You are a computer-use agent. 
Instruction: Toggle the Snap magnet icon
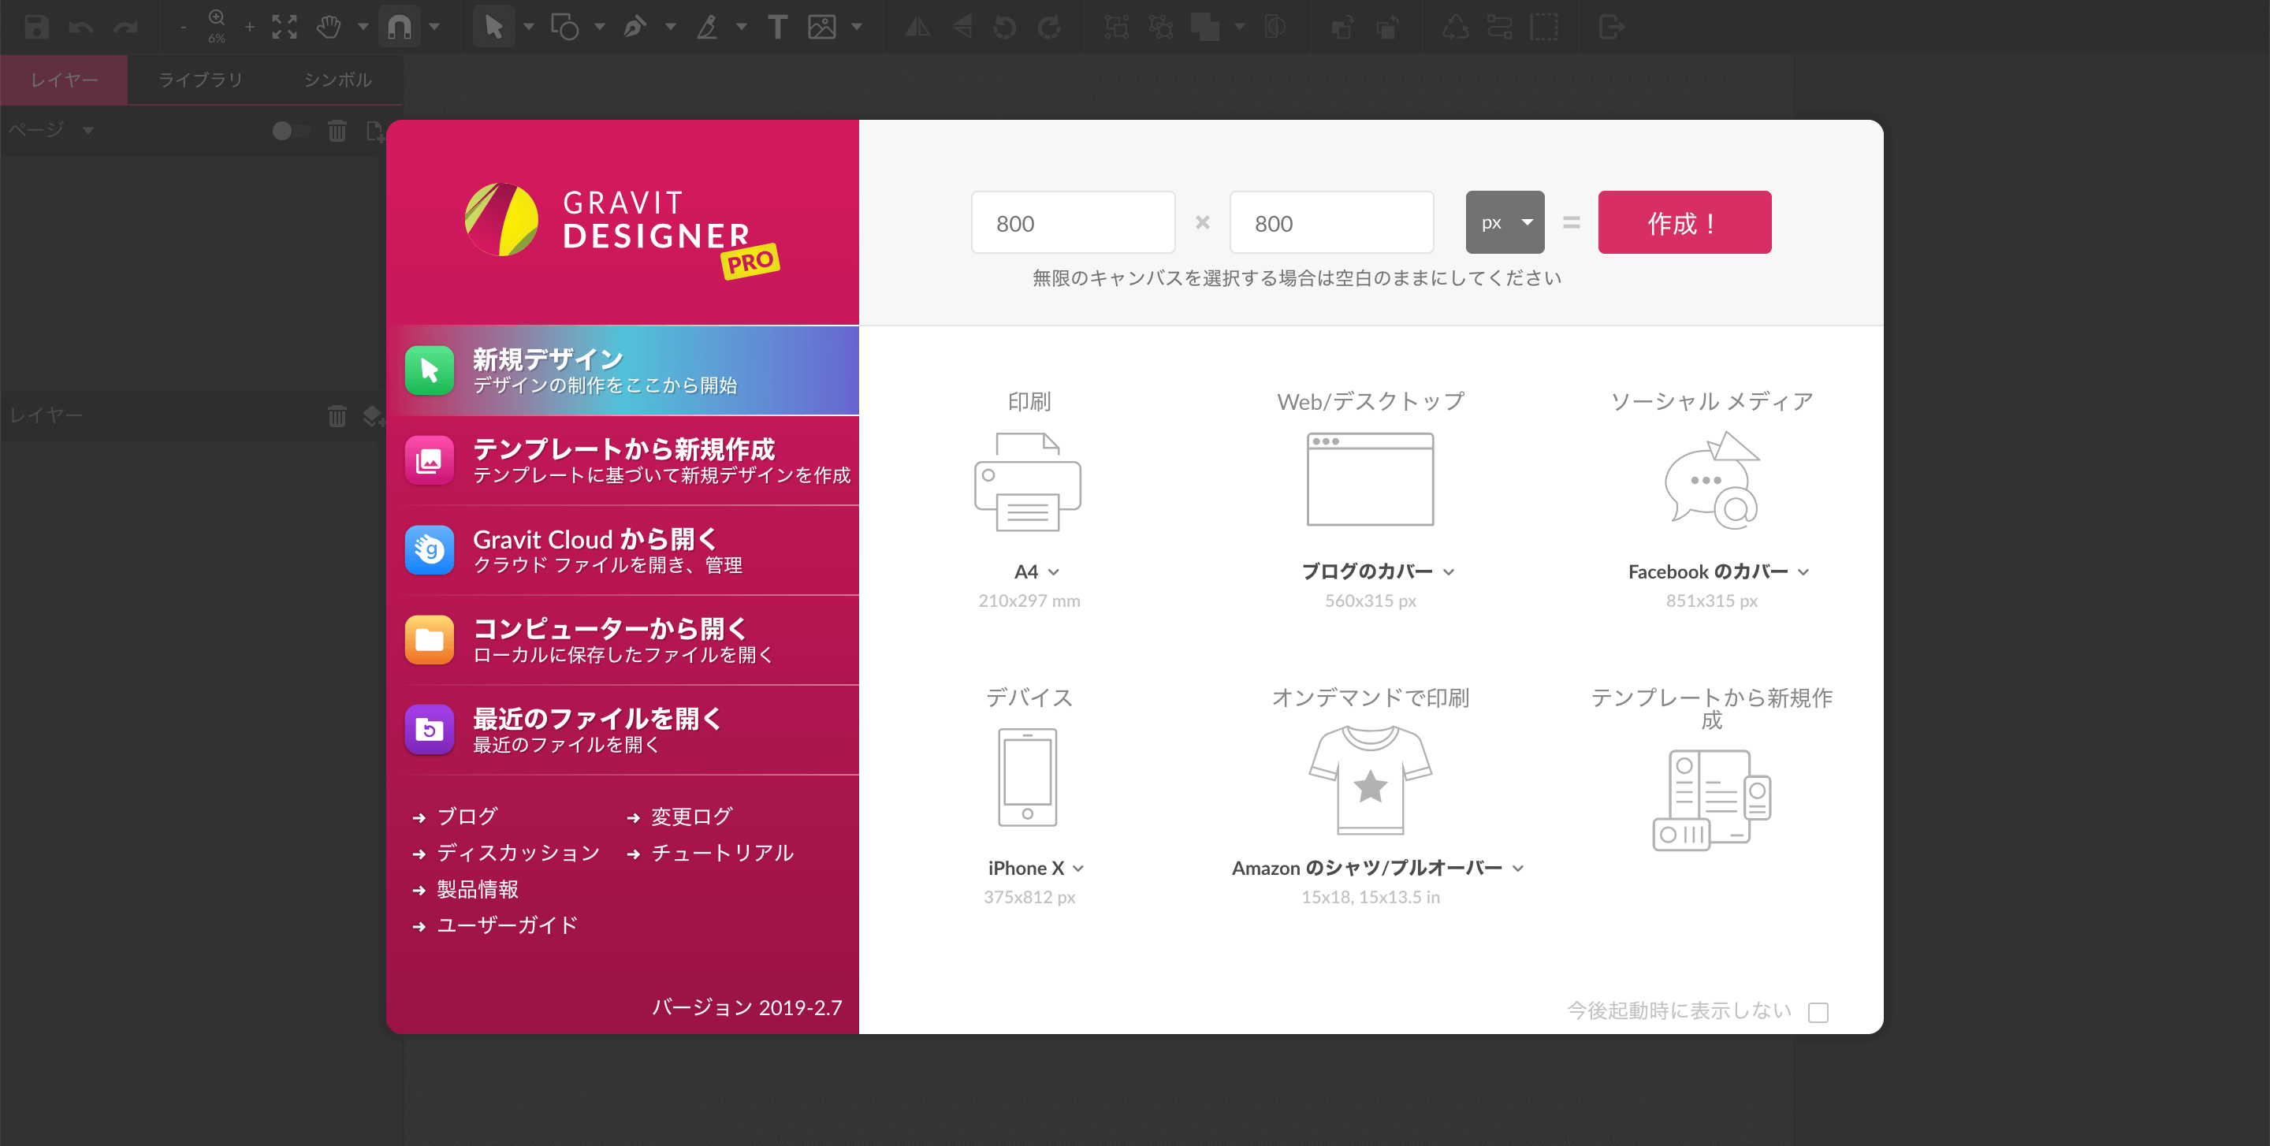(399, 28)
